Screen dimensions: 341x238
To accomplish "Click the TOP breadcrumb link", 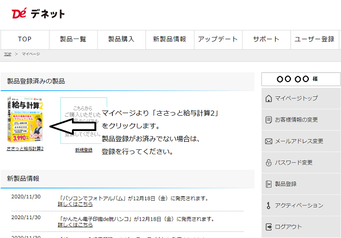I will click(8, 54).
